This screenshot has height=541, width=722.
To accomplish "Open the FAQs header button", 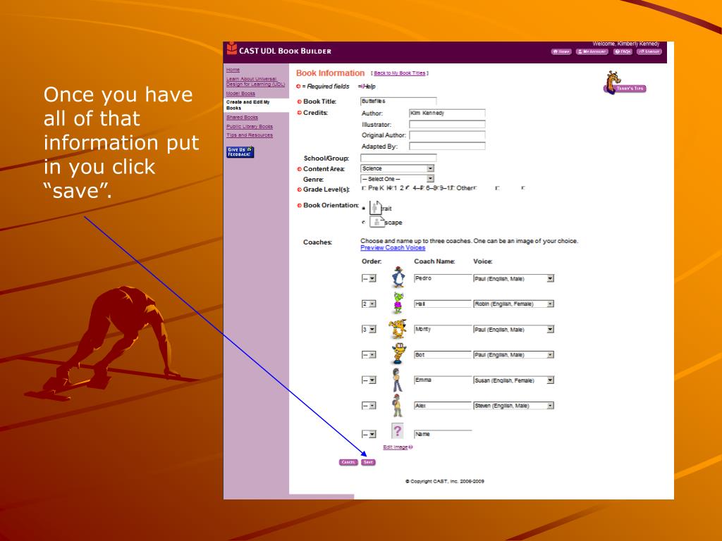I will coord(623,51).
